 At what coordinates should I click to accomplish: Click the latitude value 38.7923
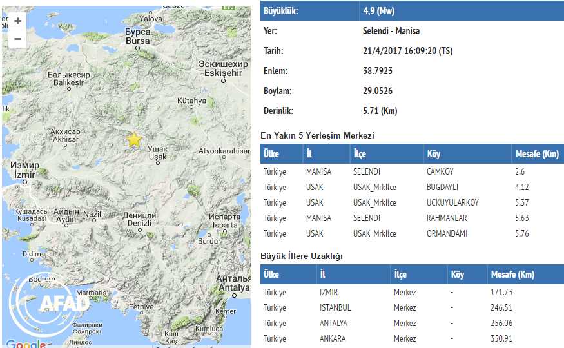pos(378,71)
